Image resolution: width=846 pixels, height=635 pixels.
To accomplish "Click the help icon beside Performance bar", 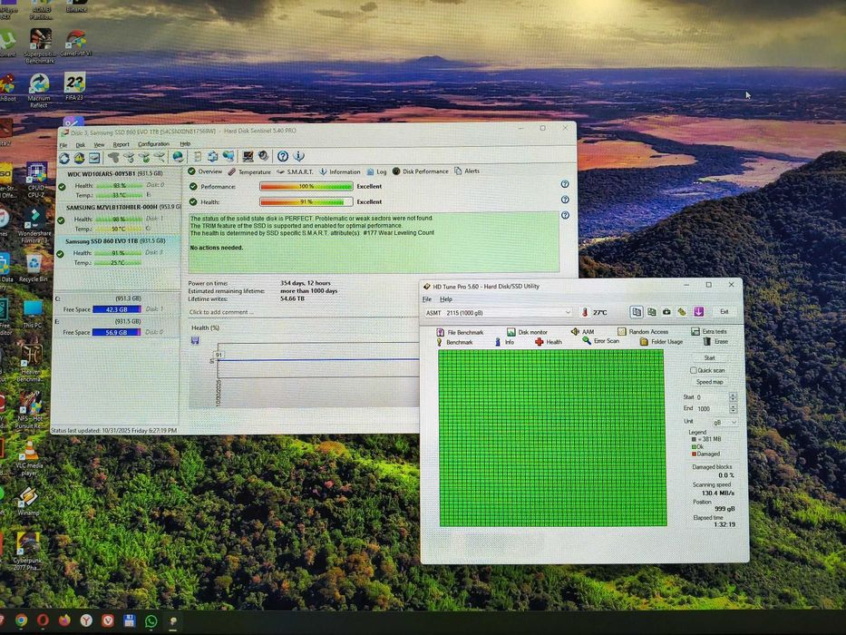I will [x=565, y=185].
